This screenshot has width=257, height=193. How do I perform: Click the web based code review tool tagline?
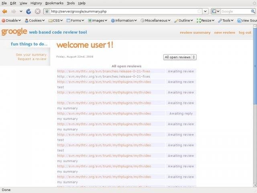(x=58, y=32)
